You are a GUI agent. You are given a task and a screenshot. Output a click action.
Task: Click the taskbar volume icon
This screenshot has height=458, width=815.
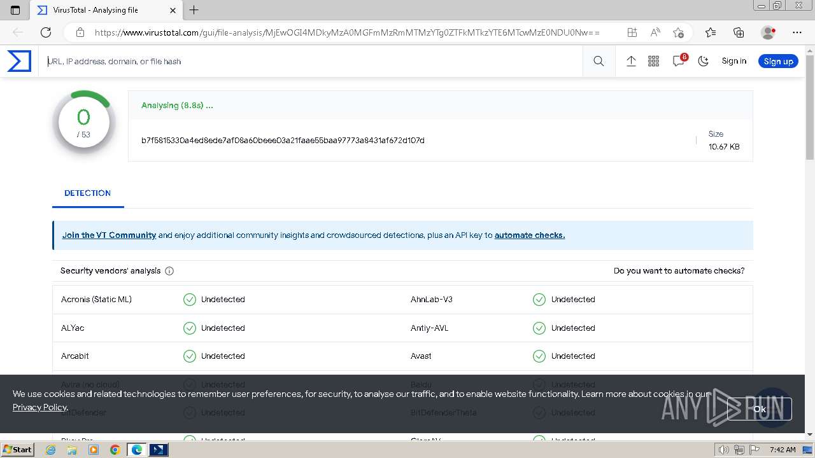click(x=724, y=450)
